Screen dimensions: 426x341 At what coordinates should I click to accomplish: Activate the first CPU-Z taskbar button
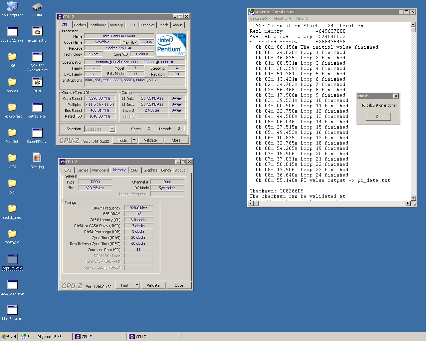tap(101, 337)
